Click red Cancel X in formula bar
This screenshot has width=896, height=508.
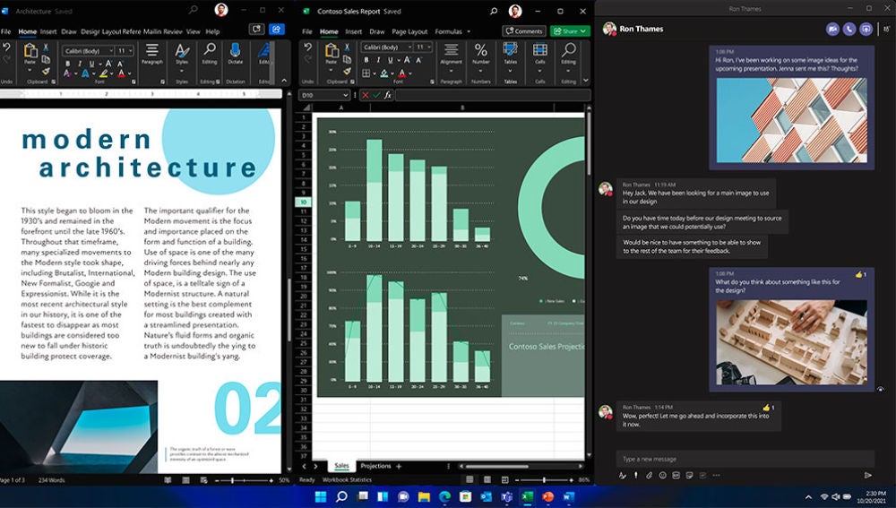point(366,95)
